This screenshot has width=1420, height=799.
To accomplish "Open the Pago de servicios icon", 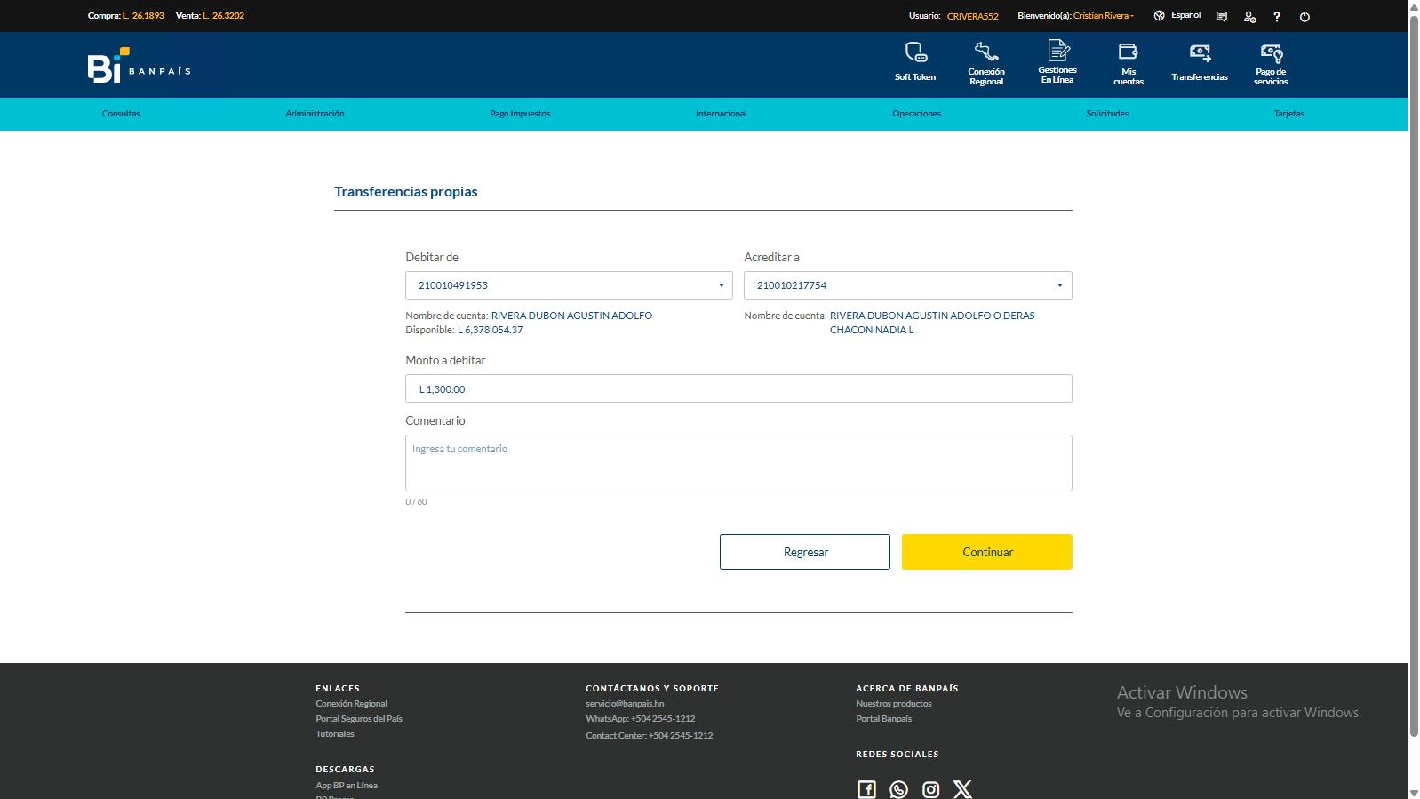I will (x=1271, y=53).
